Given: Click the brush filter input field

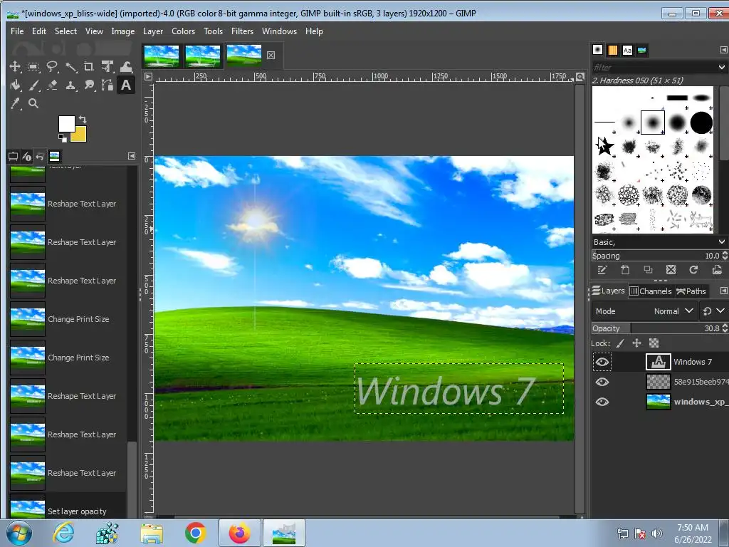Looking at the screenshot, I should (654, 68).
